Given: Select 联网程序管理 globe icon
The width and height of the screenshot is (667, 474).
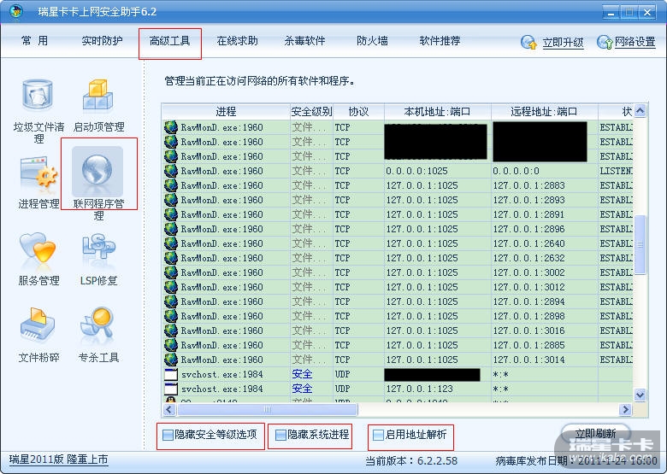Looking at the screenshot, I should point(97,171).
